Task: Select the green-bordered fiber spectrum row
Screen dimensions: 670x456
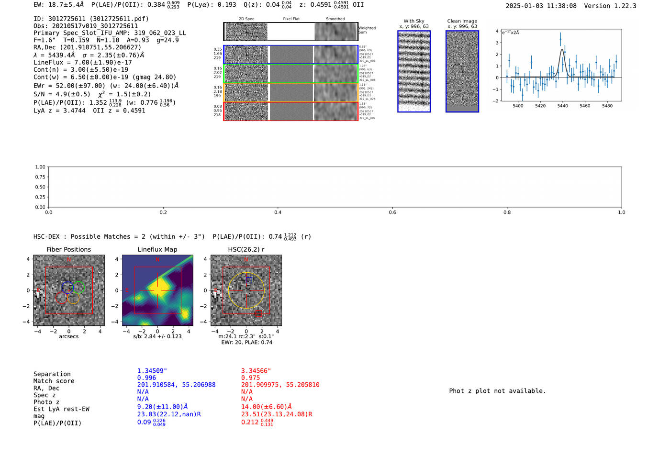Action: 291,74
